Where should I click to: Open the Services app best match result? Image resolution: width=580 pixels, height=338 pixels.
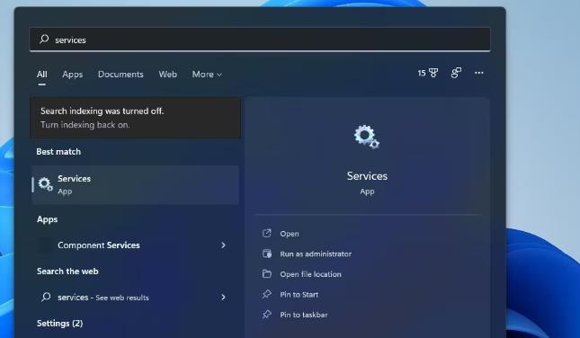136,184
